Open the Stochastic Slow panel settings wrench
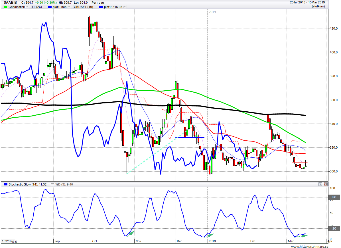Image resolution: width=341 pixels, height=248 pixels. (x=320, y=184)
